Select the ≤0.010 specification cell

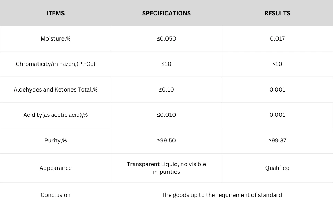[x=166, y=115]
